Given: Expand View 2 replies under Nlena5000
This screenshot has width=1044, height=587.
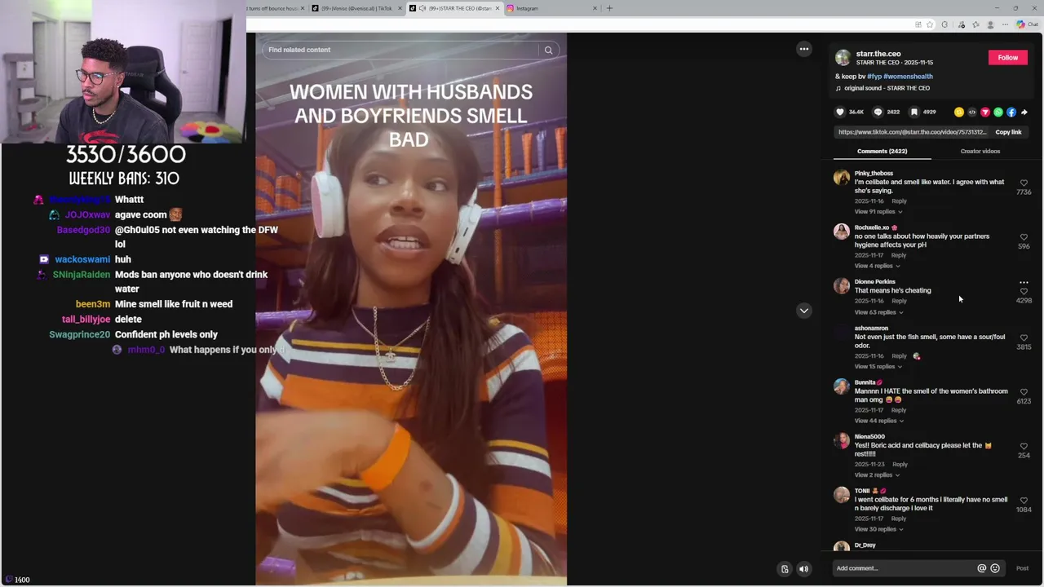Looking at the screenshot, I should click(877, 475).
